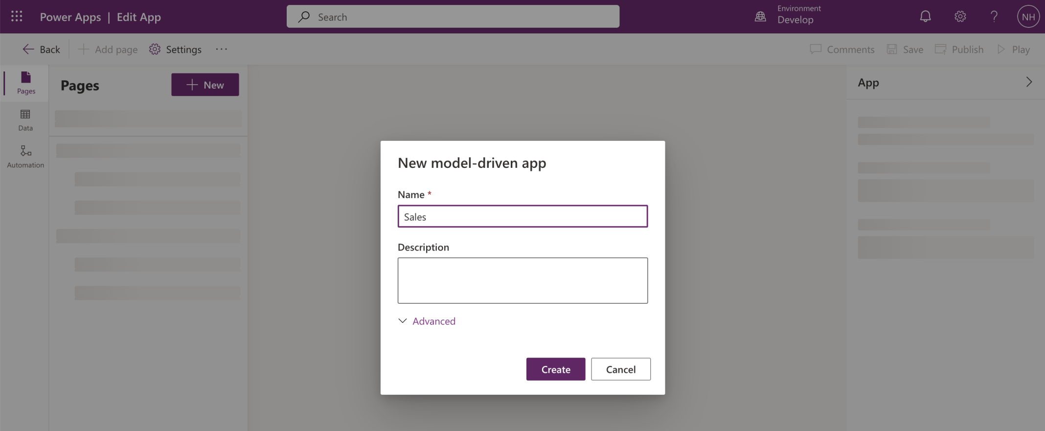The width and height of the screenshot is (1045, 431).
Task: Open the app launcher waffle icon
Action: click(17, 17)
